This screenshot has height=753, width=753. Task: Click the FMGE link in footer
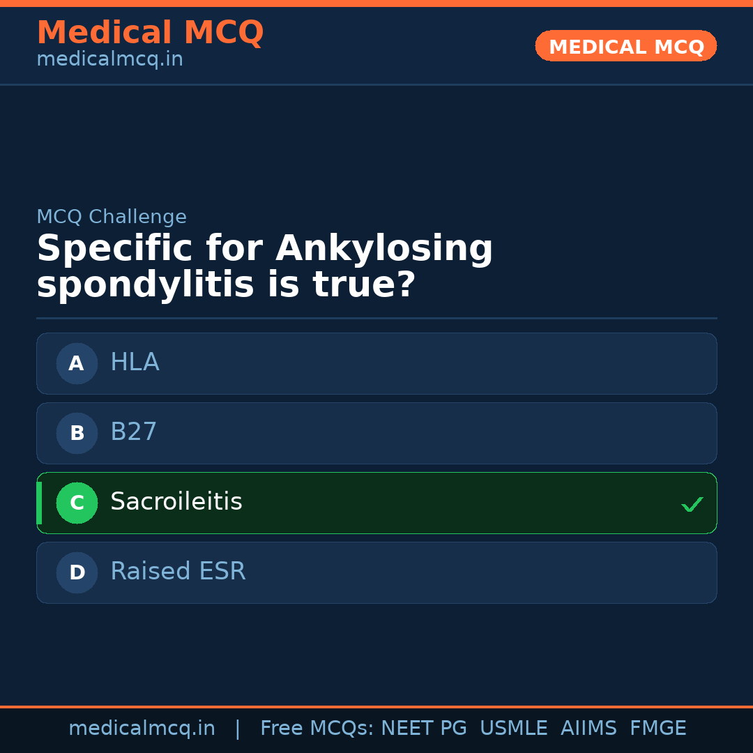(x=657, y=727)
